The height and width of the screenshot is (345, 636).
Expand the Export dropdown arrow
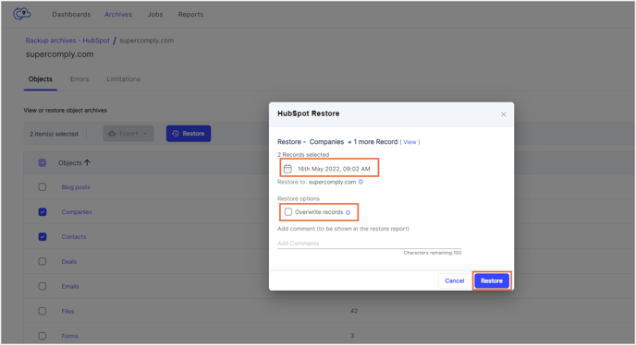pos(145,134)
